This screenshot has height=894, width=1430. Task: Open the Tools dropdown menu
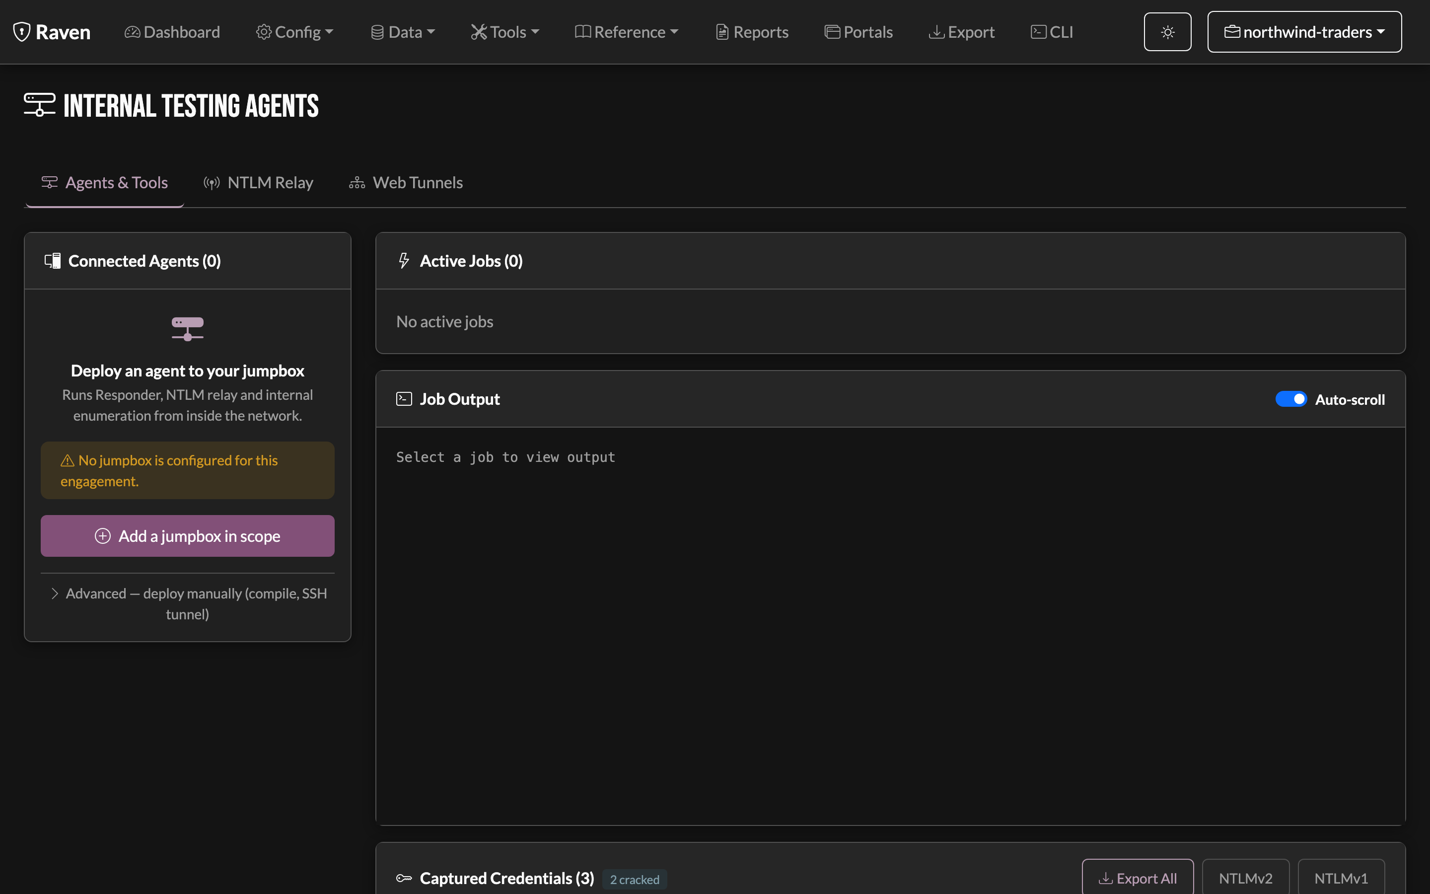tap(505, 32)
